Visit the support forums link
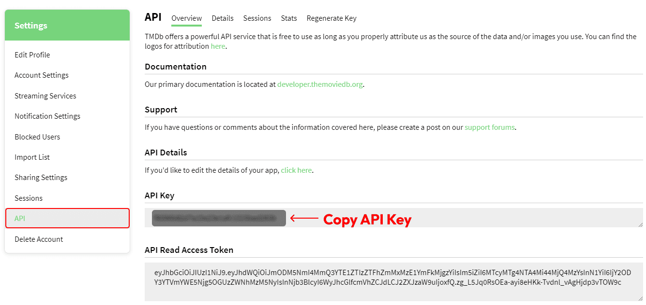 click(490, 128)
